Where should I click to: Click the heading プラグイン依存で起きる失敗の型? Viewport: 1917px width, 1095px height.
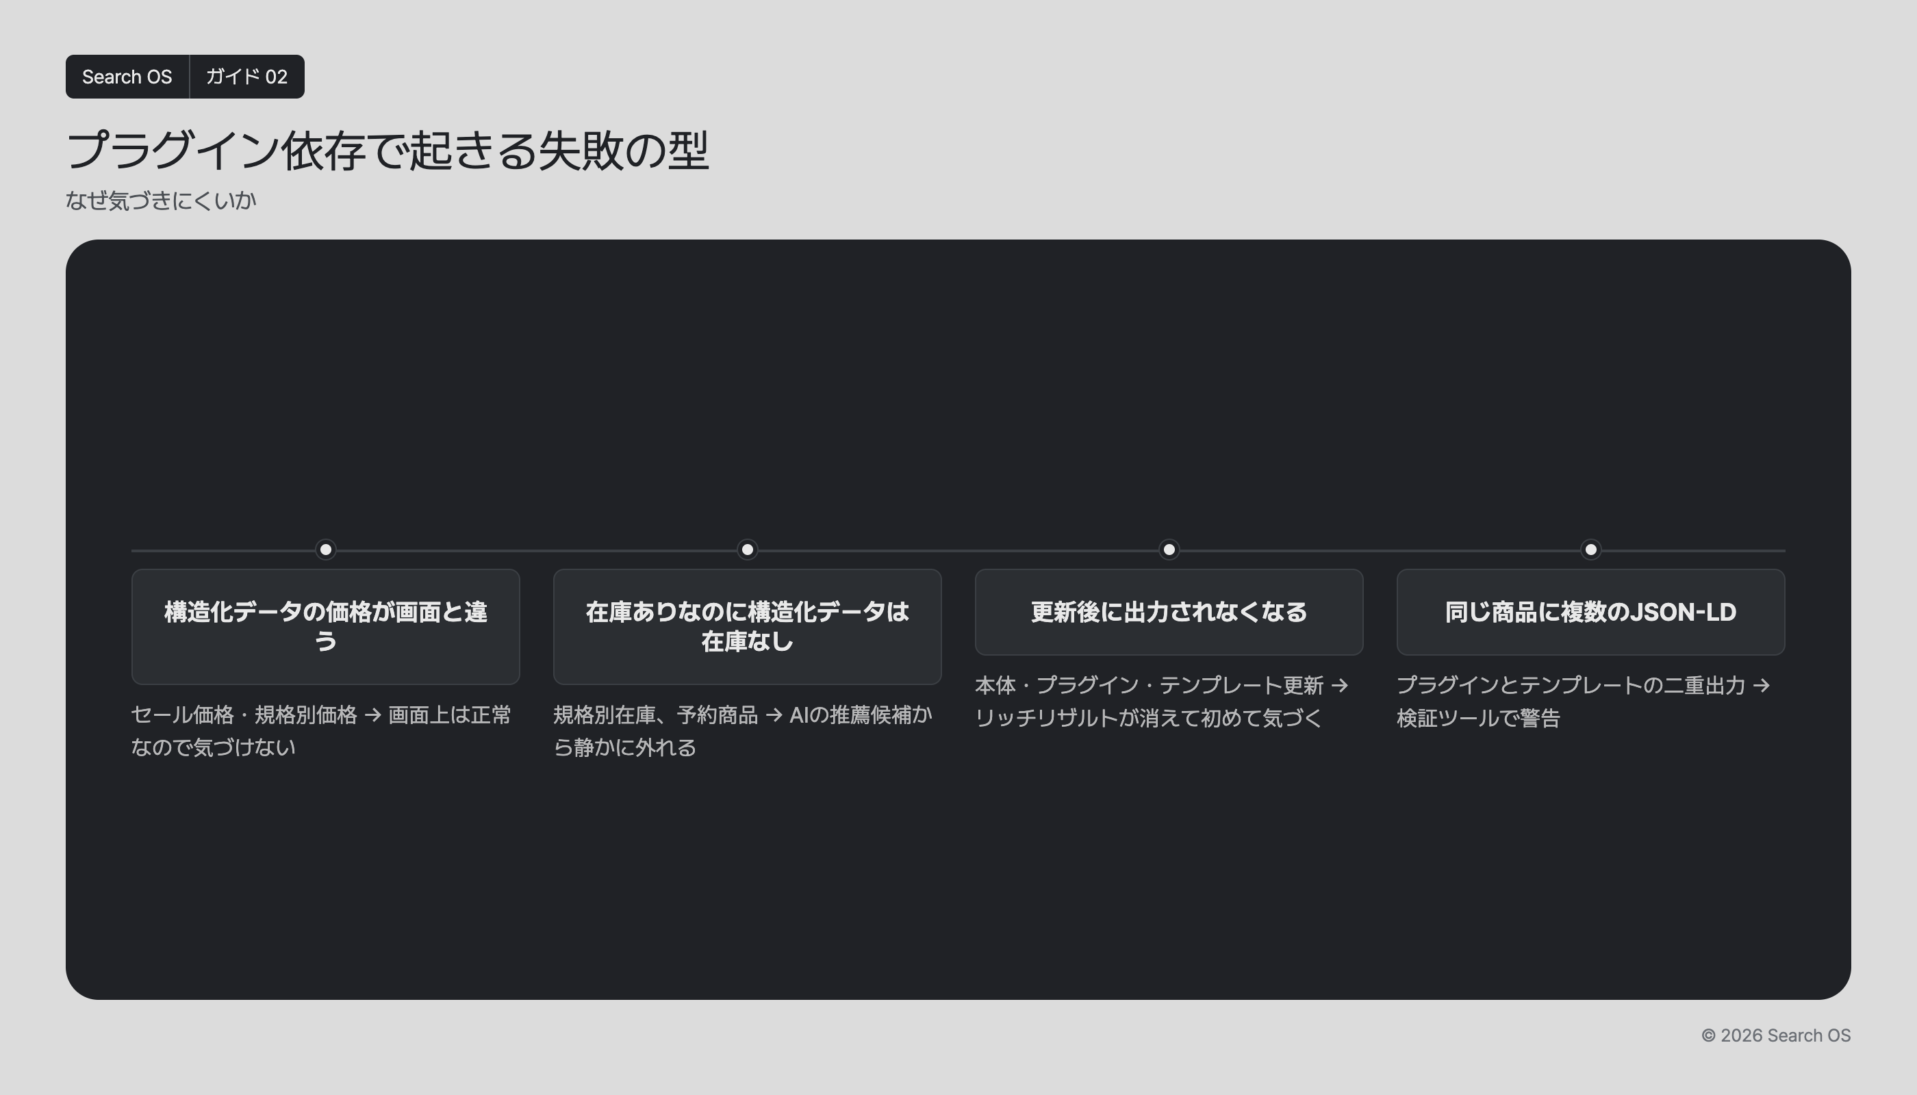(x=388, y=151)
